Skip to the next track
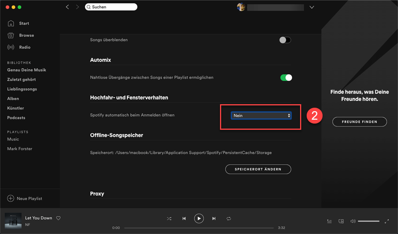This screenshot has height=234, width=398. click(214, 219)
